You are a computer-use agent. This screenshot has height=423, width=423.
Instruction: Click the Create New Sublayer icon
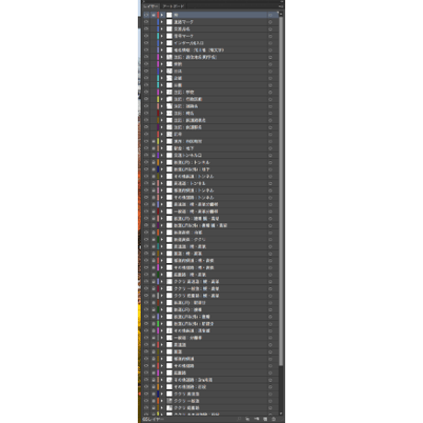click(x=257, y=419)
